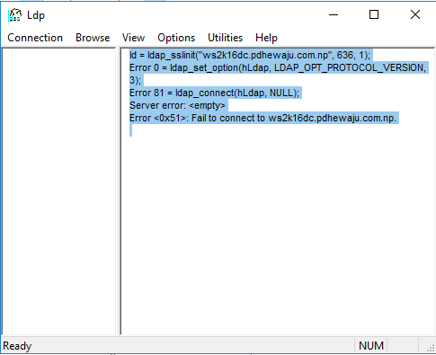Click the resize grip in status bar corner
The width and height of the screenshot is (436, 355).
click(431, 348)
